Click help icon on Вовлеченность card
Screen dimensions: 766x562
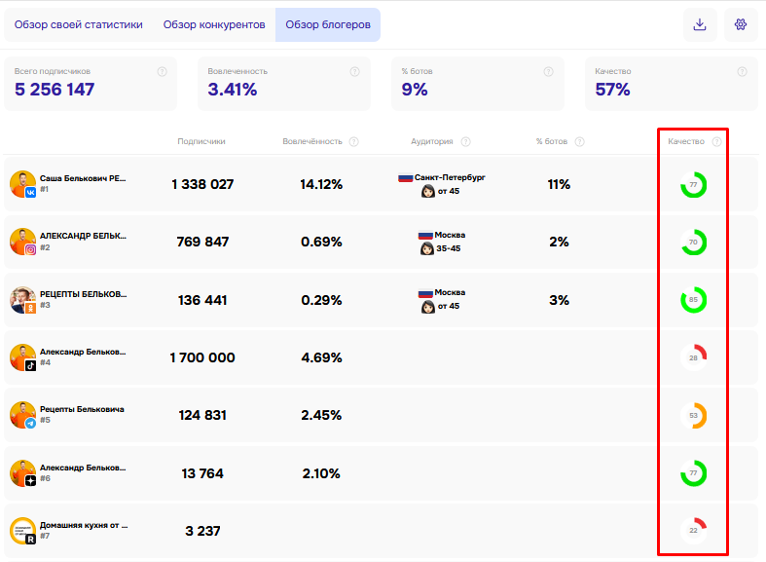(x=355, y=72)
